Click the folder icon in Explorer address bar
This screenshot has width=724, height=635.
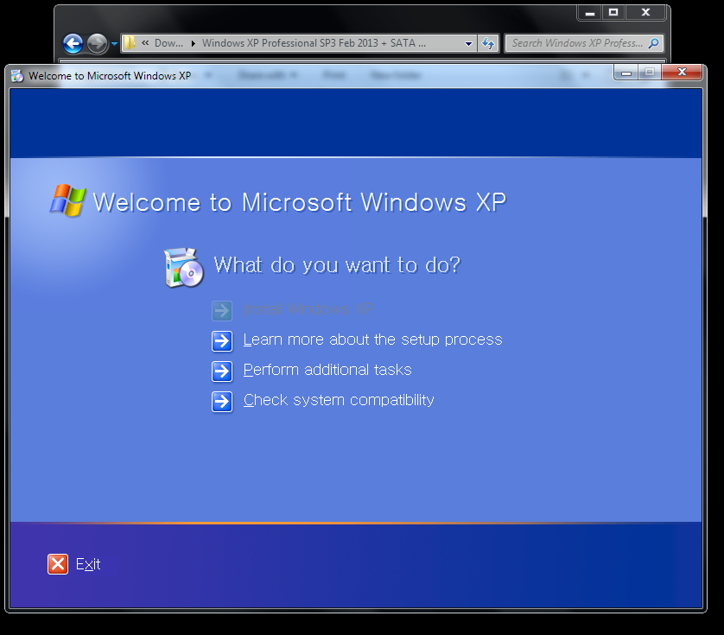[130, 43]
